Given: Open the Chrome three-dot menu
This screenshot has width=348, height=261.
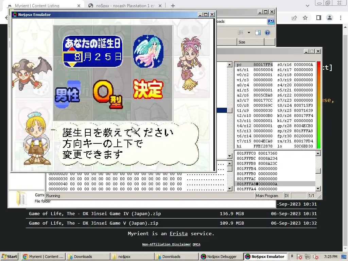Looking at the screenshot, I should (341, 18).
